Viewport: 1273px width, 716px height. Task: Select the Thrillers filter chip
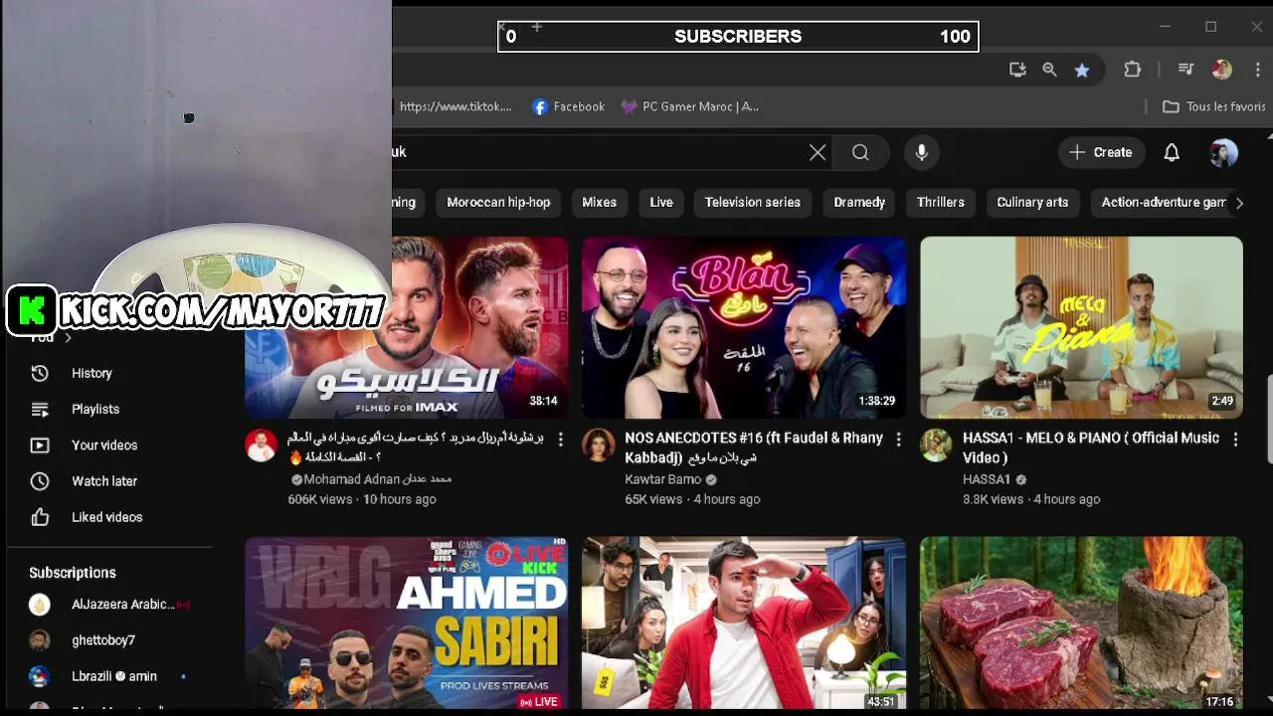point(941,202)
